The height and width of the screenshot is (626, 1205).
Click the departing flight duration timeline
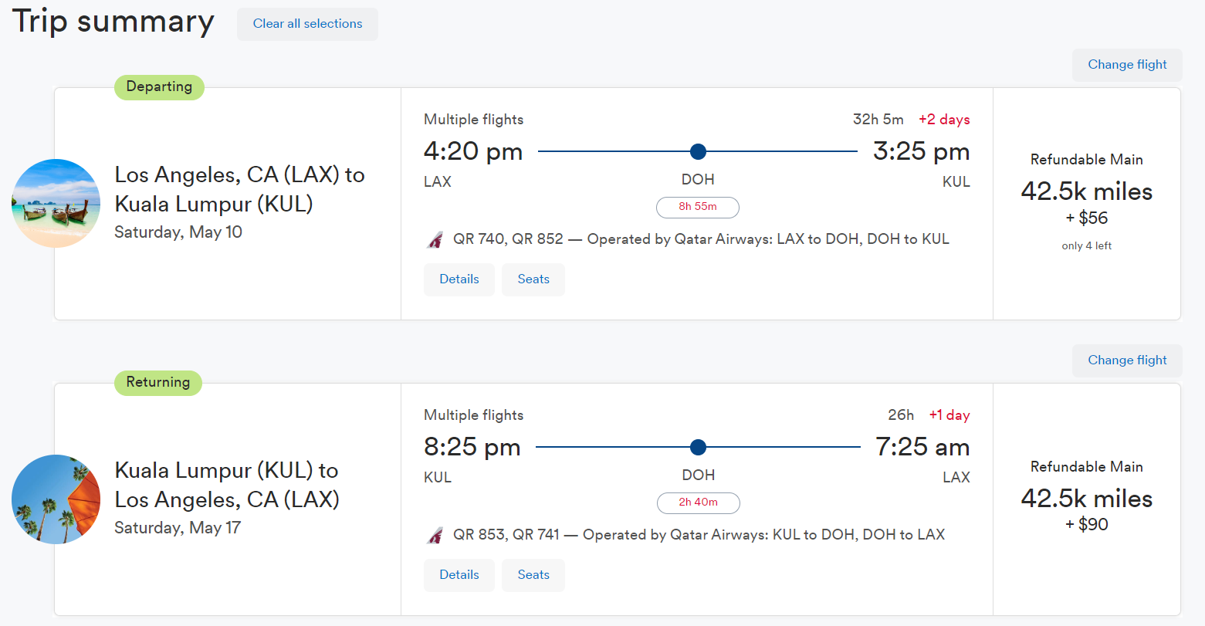click(618, 151)
